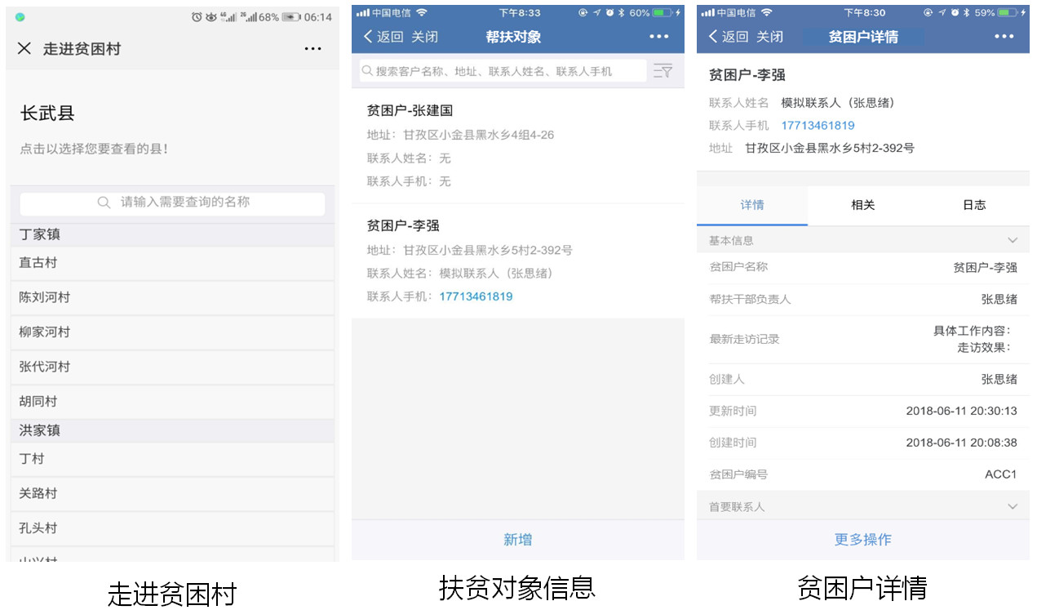Select village 丁村
The height and width of the screenshot is (610, 1037).
172,459
